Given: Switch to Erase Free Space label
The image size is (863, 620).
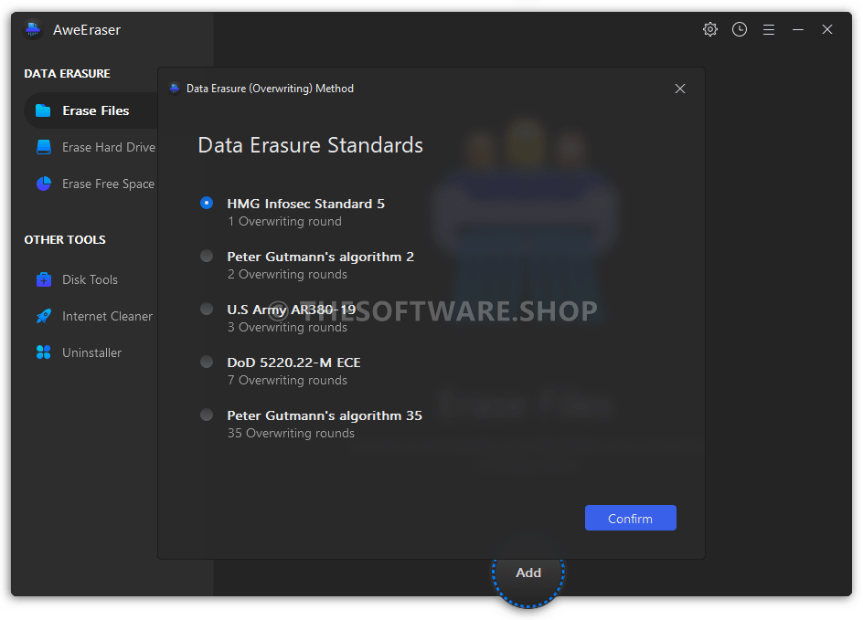Looking at the screenshot, I should (x=108, y=184).
